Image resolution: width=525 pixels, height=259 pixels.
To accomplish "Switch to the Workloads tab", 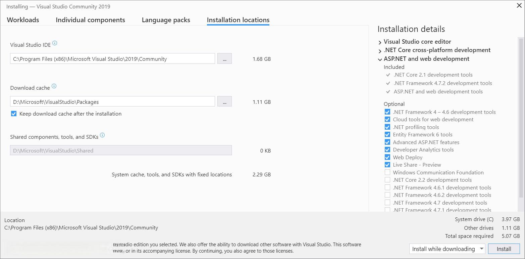I will pos(23,20).
